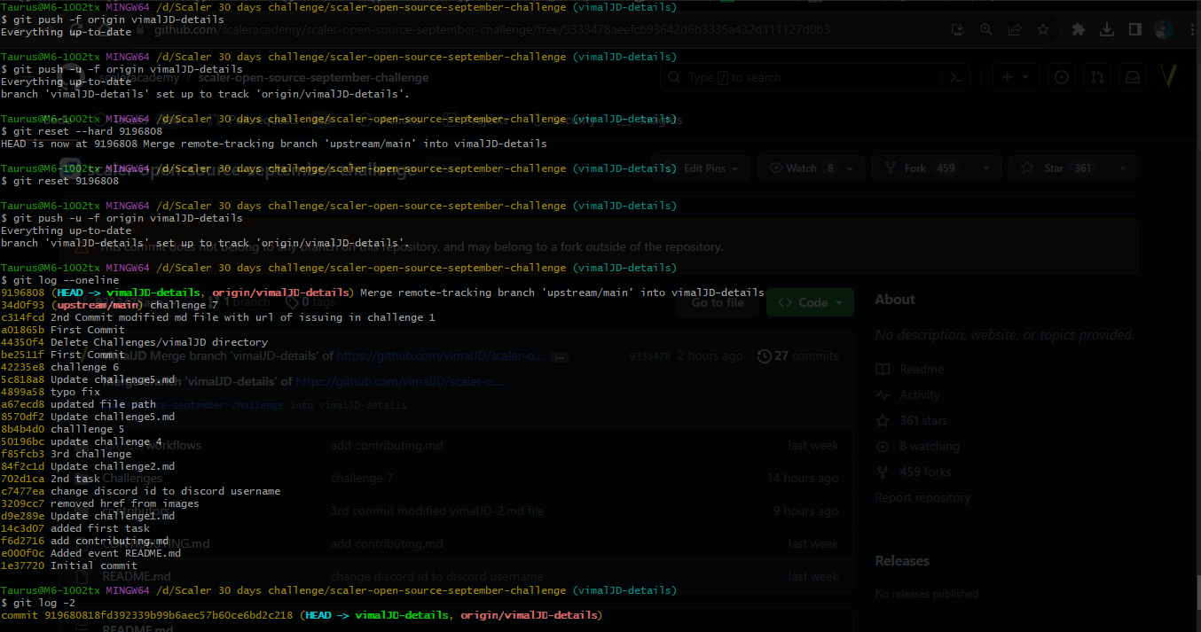This screenshot has height=632, width=1201.
Task: Click the page install icon in address bar
Action: coord(958,29)
